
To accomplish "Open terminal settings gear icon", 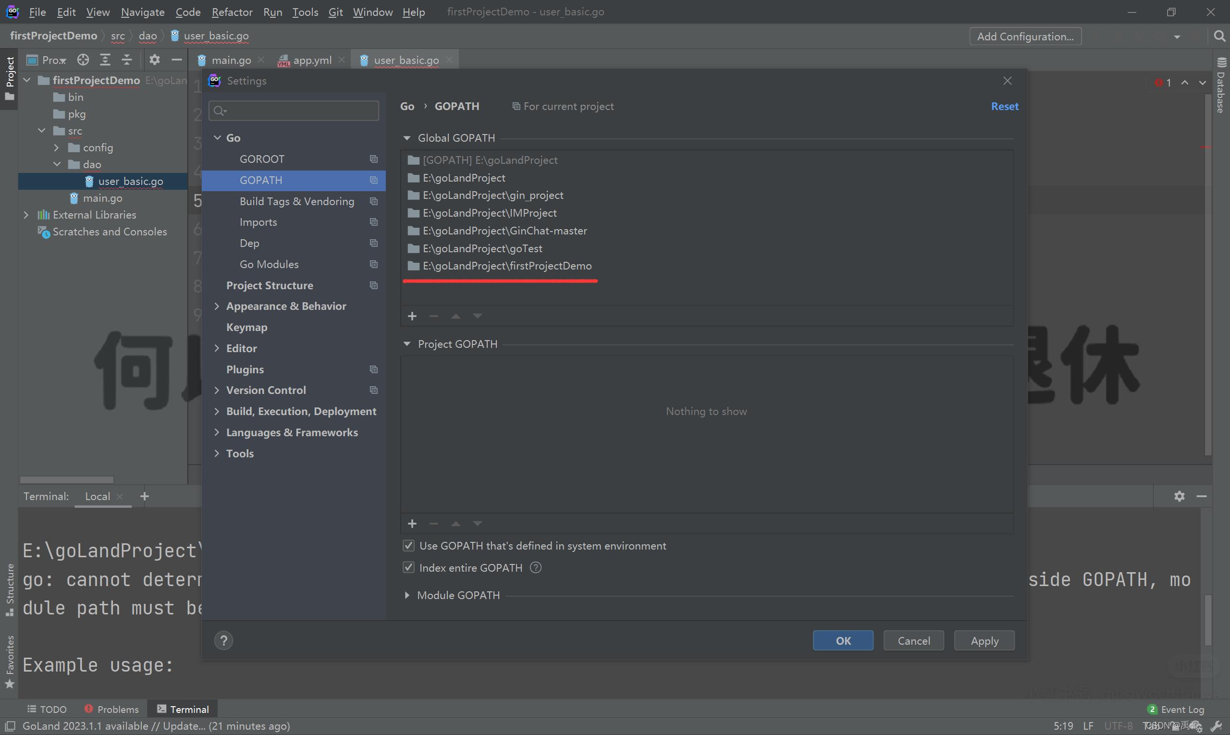I will pos(1179,496).
